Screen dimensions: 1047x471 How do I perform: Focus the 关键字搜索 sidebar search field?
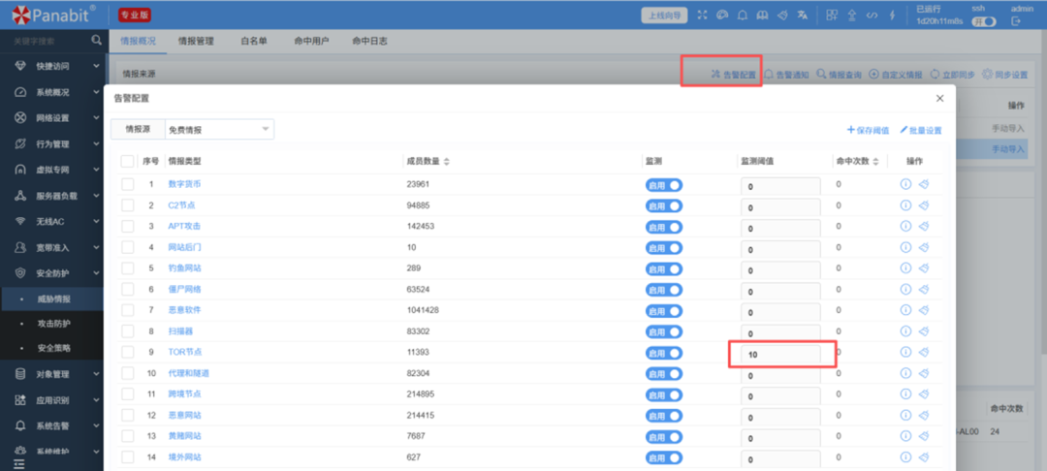click(x=47, y=42)
